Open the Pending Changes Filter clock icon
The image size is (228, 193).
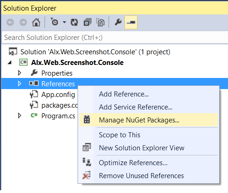click(54, 22)
